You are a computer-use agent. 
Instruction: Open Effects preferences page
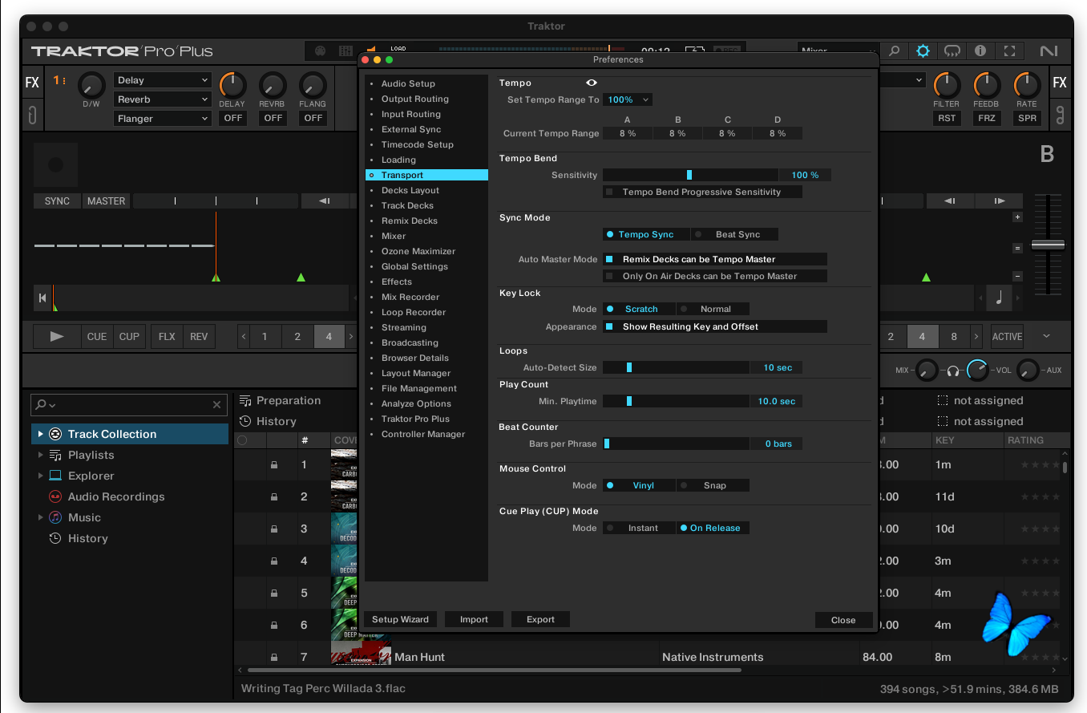point(397,282)
